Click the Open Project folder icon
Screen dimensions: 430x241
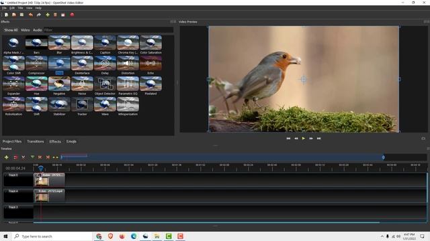(14, 15)
